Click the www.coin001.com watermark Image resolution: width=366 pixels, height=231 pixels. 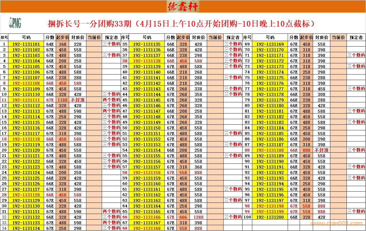coord(336,223)
